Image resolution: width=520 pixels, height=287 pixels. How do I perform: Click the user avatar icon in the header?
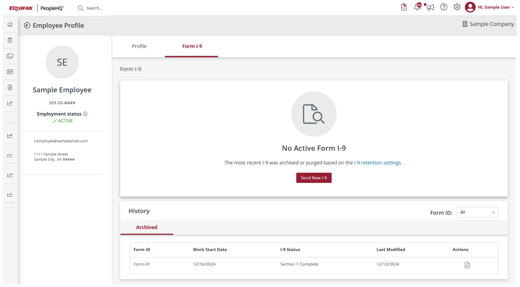click(x=470, y=7)
